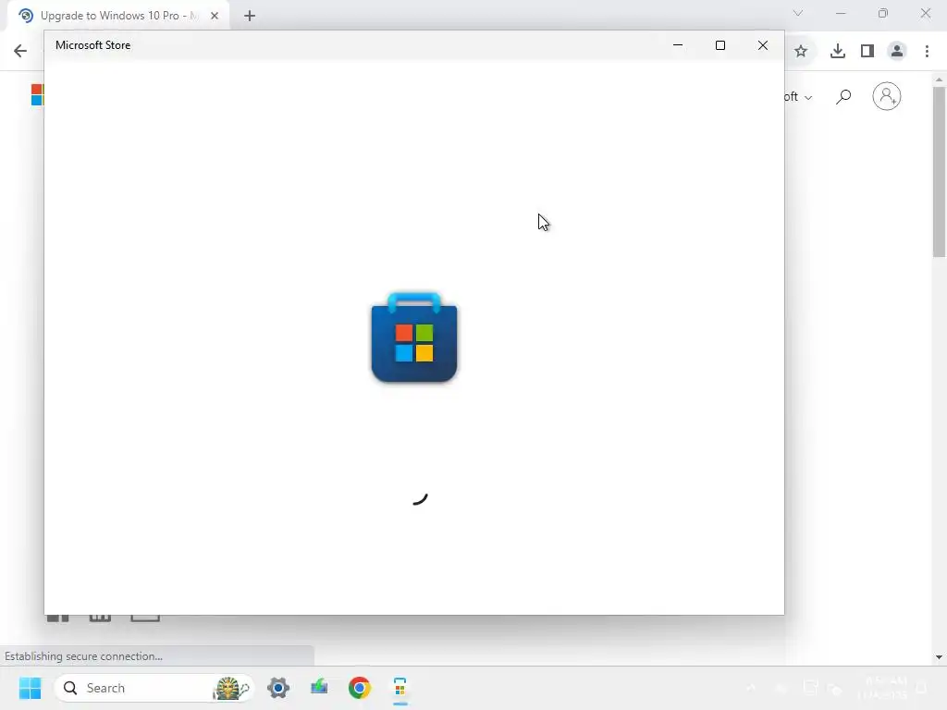Toggle Chrome side panel icon
The height and width of the screenshot is (710, 947).
coord(867,52)
